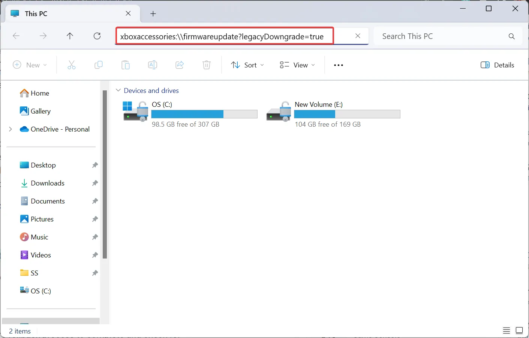
Task: Click the Share icon in toolbar
Action: 180,65
